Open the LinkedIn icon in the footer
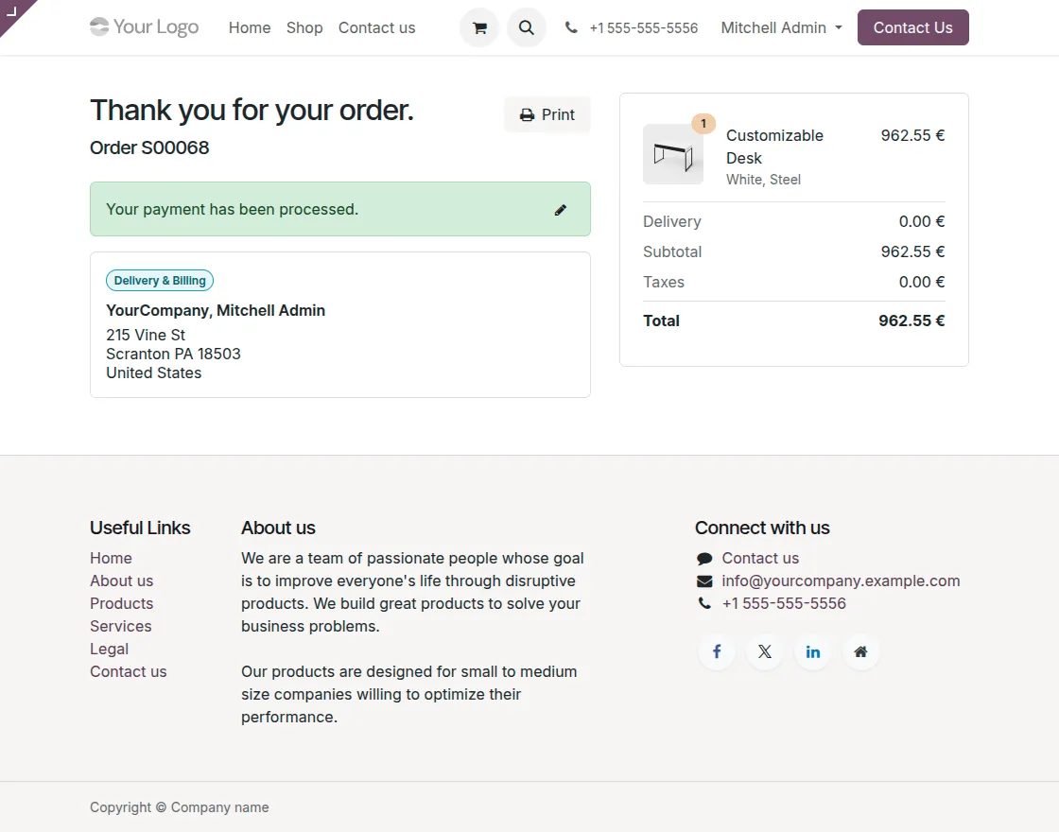1059x832 pixels. click(x=812, y=651)
